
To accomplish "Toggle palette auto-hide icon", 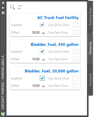I will (3, 8).
